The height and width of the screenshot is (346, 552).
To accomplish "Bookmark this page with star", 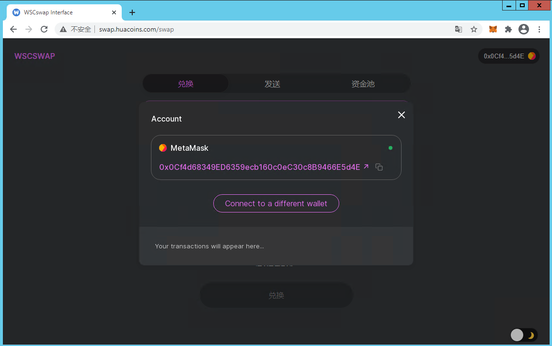I will (474, 29).
